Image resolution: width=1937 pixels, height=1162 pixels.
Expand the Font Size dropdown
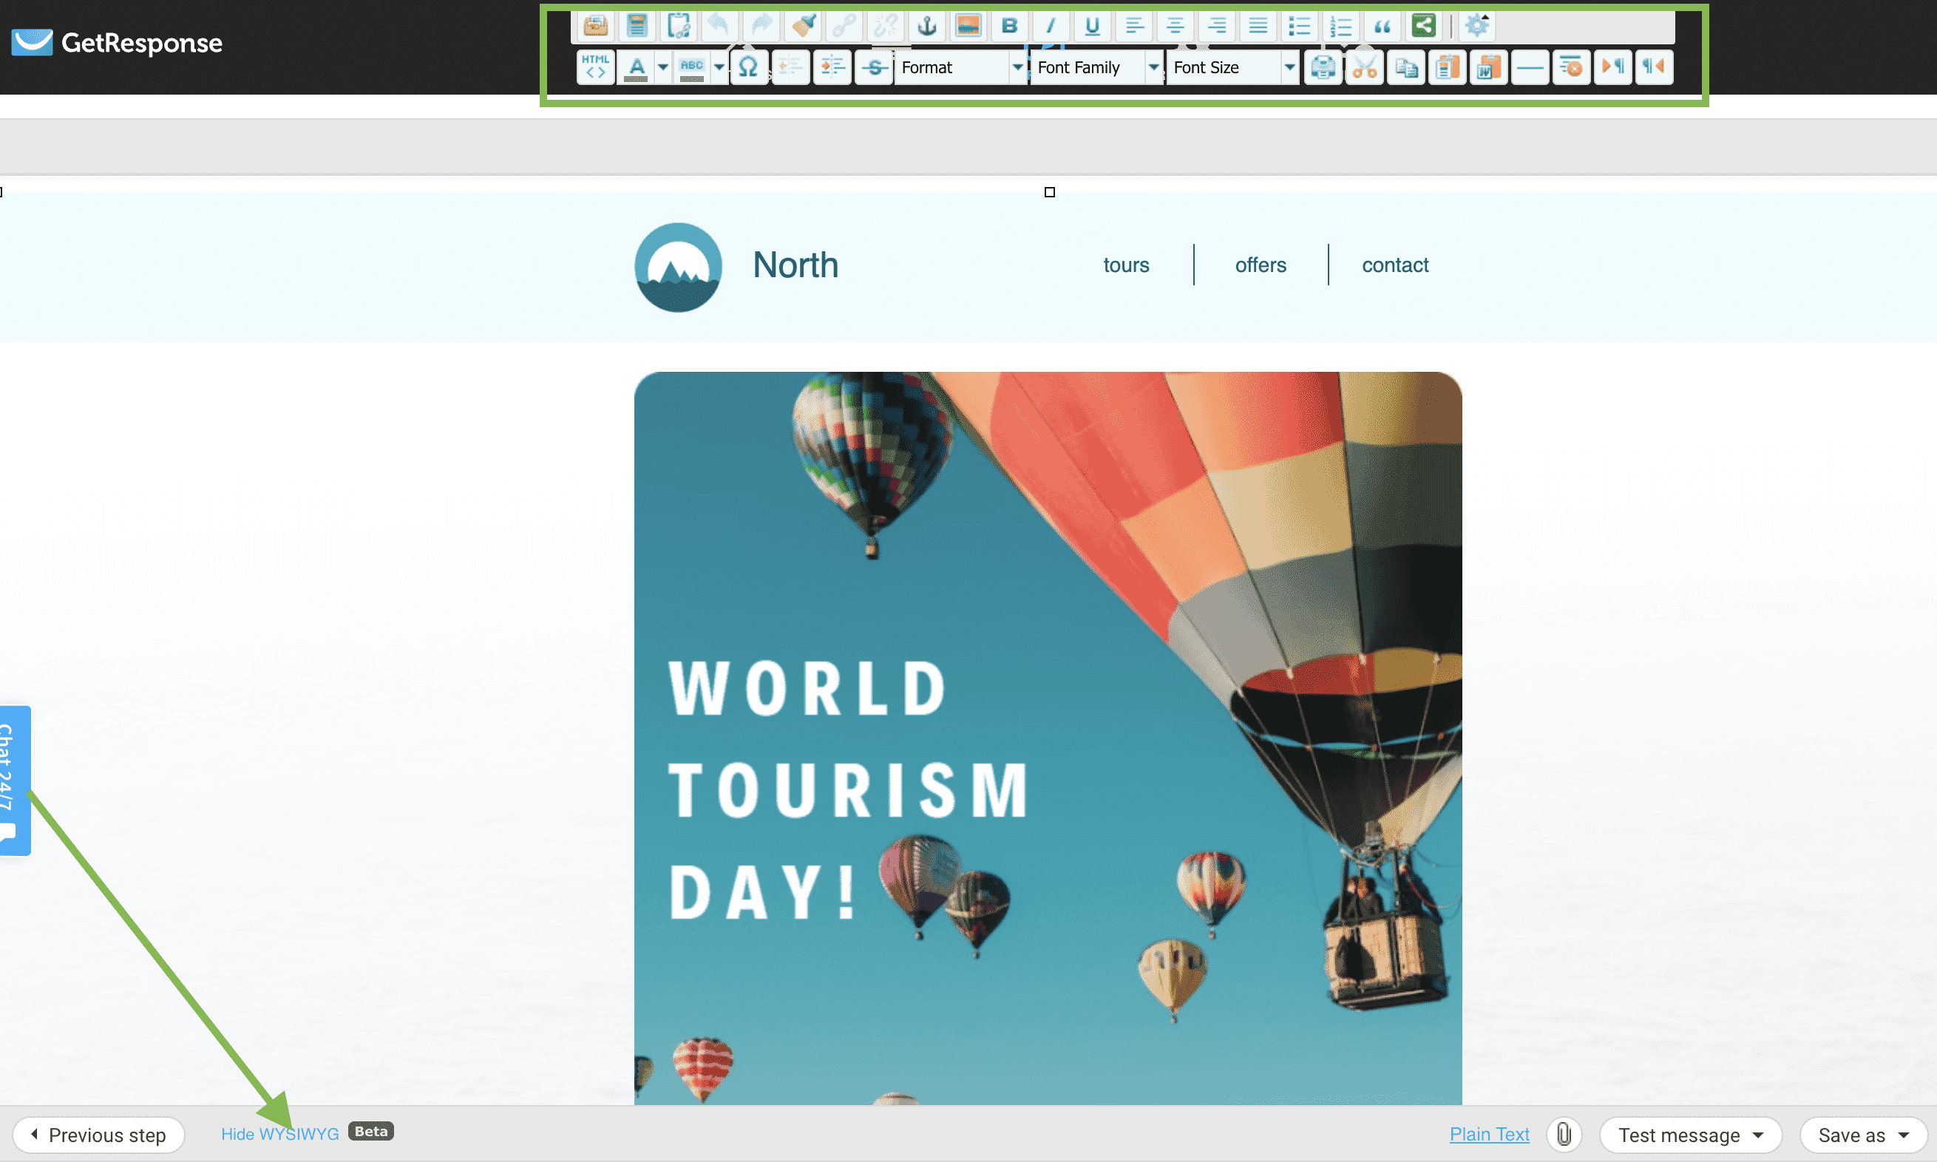coord(1290,67)
